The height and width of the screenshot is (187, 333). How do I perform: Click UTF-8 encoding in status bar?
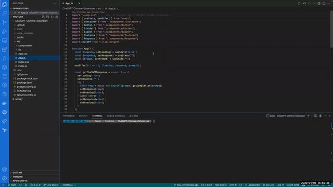(233, 185)
